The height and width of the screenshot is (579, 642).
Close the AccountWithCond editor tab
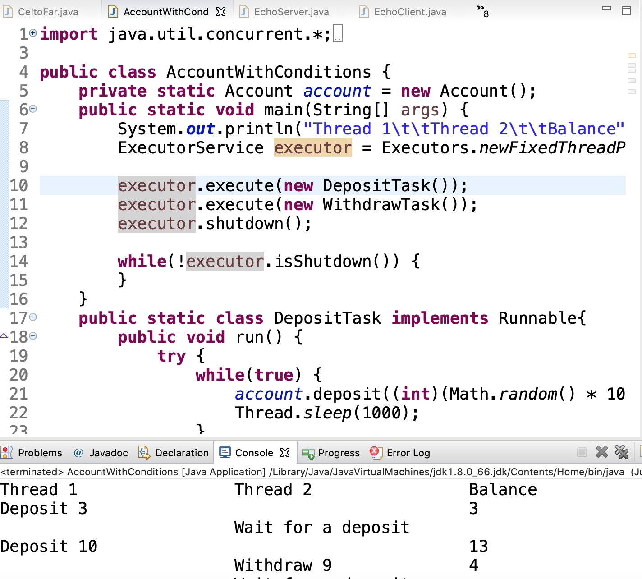click(x=221, y=12)
